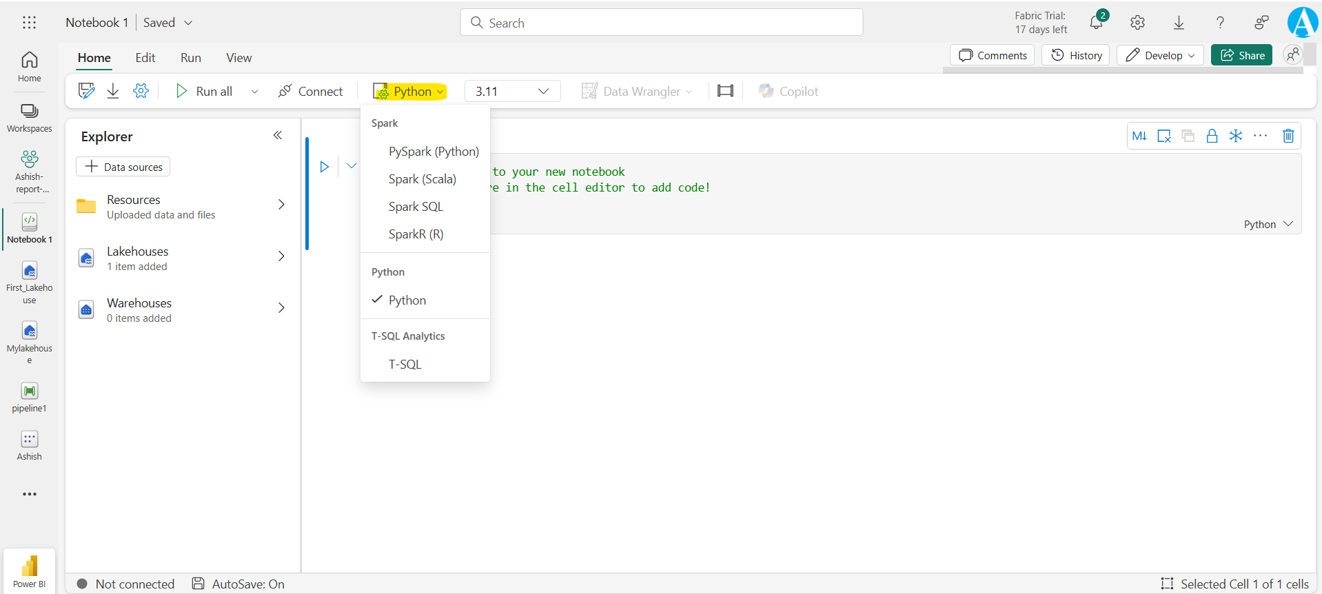The width and height of the screenshot is (1322, 594).
Task: Switch to the Edit tab
Action: tap(145, 58)
